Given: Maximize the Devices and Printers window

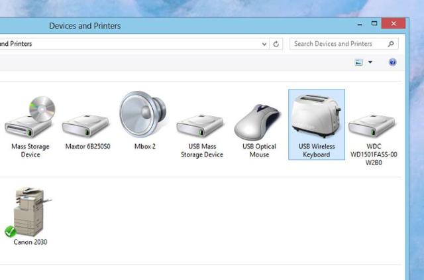Looking at the screenshot, I should pyautogui.click(x=374, y=24).
